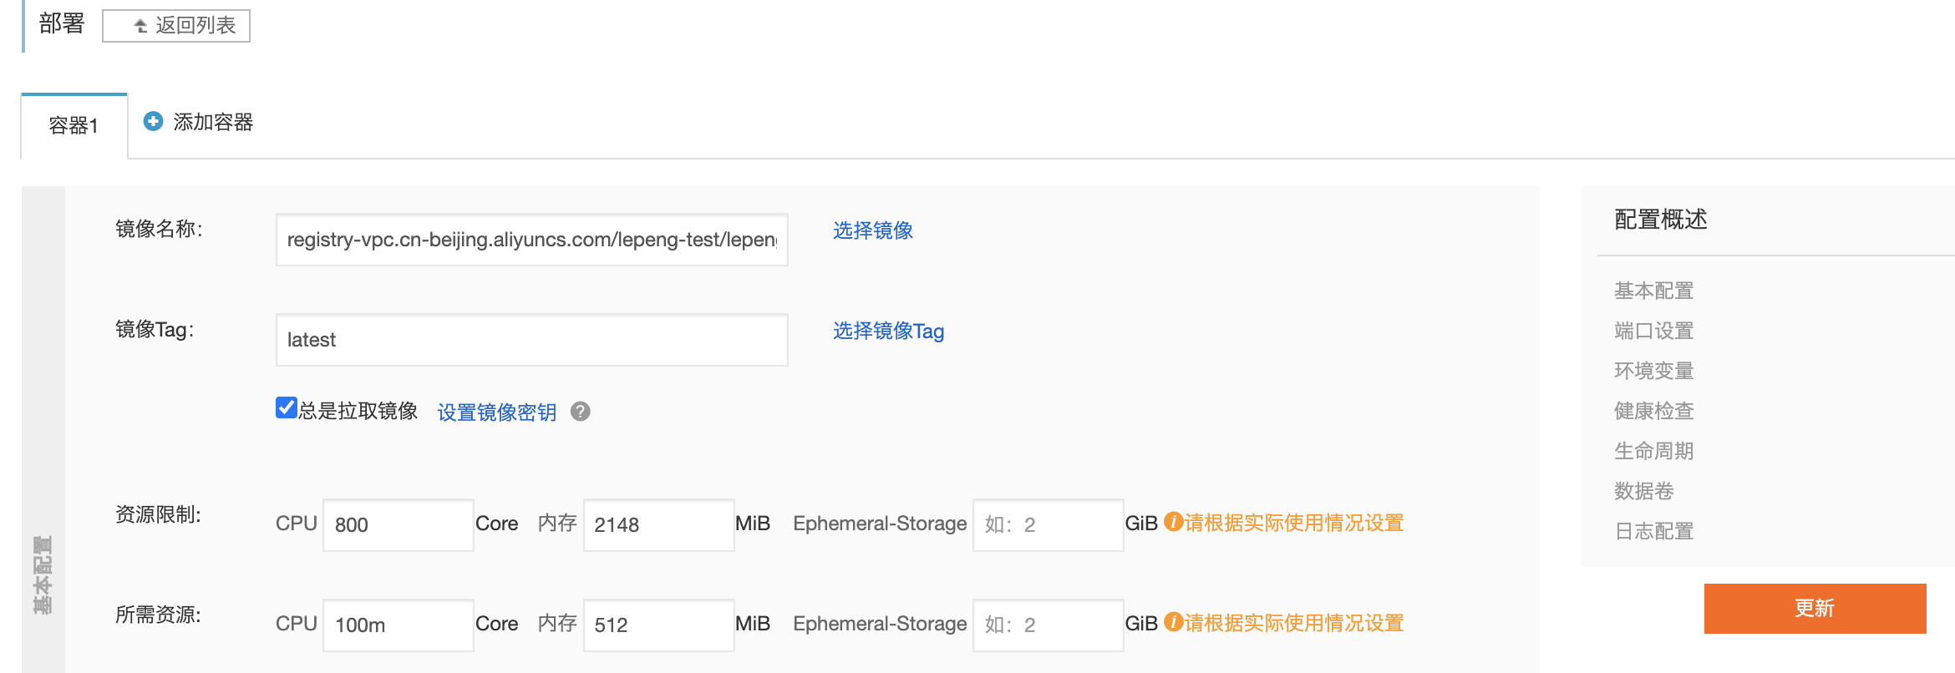Focus the 镜像名称 input field
The height and width of the screenshot is (673, 1955).
coord(531,240)
